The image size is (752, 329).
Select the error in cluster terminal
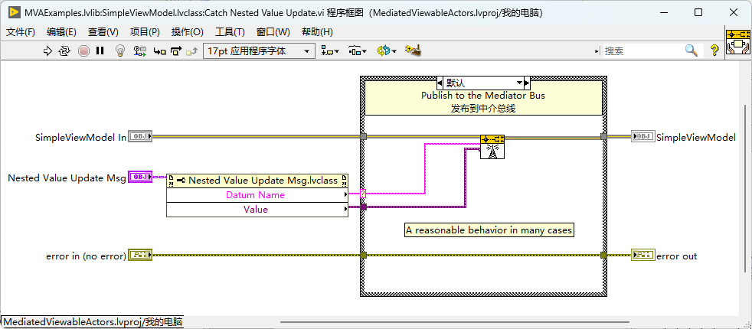pyautogui.click(x=140, y=256)
